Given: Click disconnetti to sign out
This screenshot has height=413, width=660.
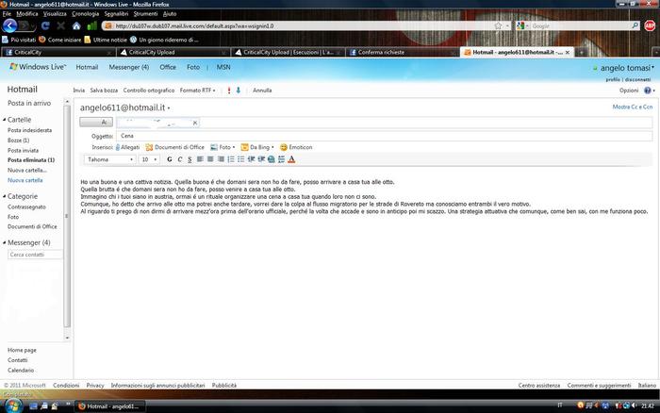Looking at the screenshot, I should [637, 79].
